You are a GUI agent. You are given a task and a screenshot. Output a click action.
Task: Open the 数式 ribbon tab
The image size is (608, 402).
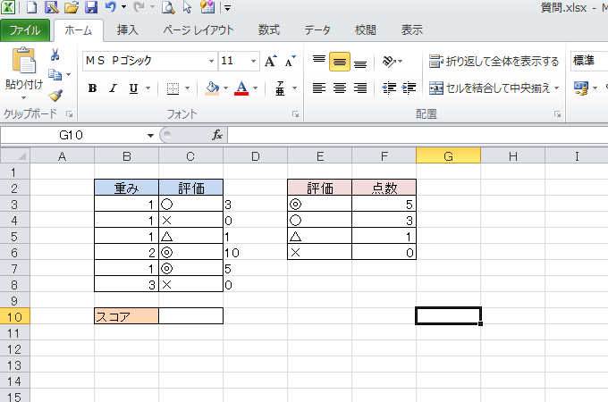[x=269, y=29]
